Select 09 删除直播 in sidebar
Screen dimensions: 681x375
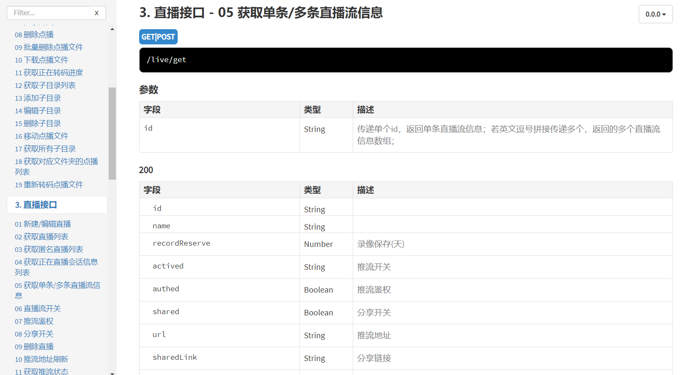pos(34,347)
